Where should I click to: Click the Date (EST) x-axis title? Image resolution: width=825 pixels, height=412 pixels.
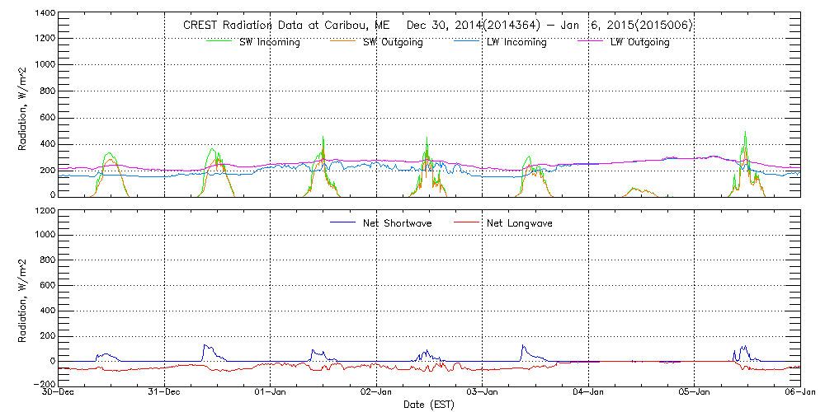coord(429,405)
